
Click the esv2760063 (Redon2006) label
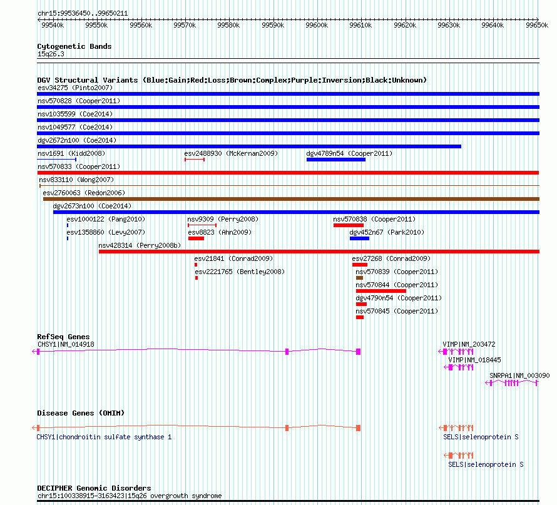pos(84,193)
